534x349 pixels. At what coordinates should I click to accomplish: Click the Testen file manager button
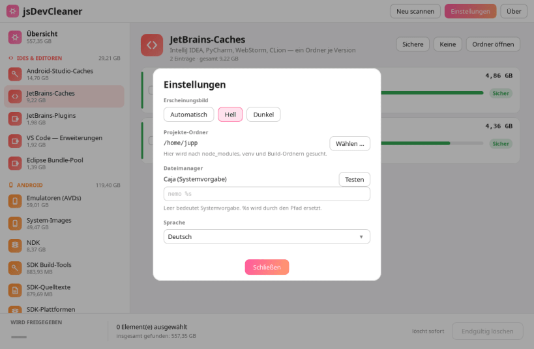pyautogui.click(x=355, y=179)
